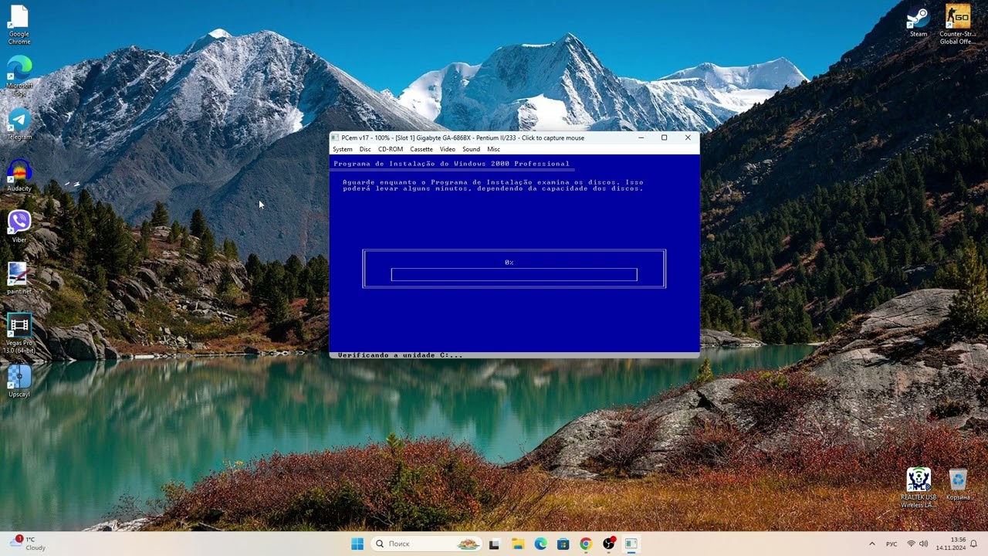Open the Wi-Fi network tray icon

tap(911, 544)
